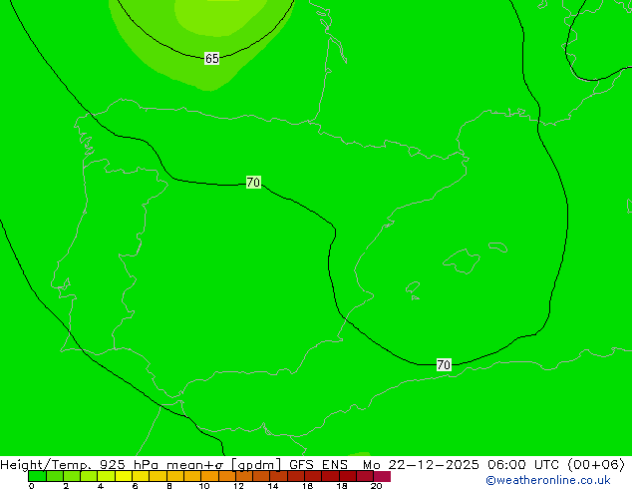Click the 'Mo 22-12-2025 06:00 UTC' timestamp
Screen dimensions: 632x489
(461, 465)
